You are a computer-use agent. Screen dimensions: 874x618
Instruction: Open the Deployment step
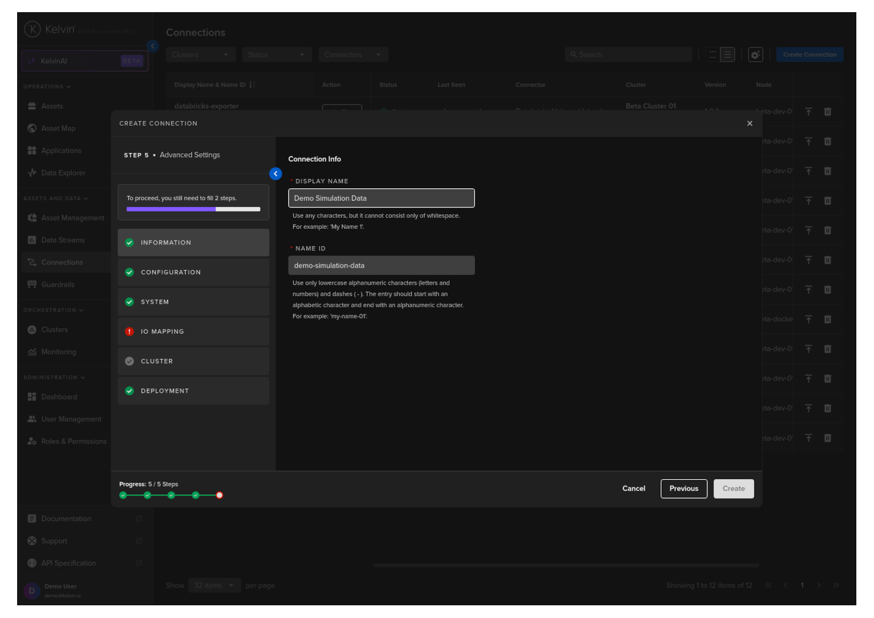coord(193,391)
